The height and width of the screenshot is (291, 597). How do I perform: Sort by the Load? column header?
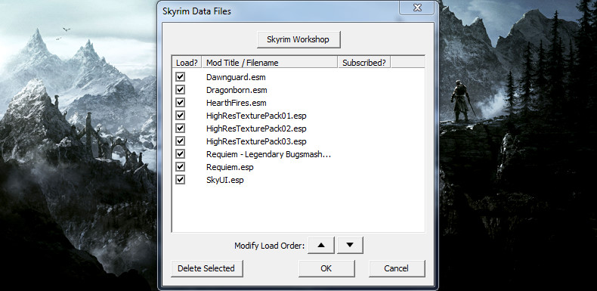point(187,63)
